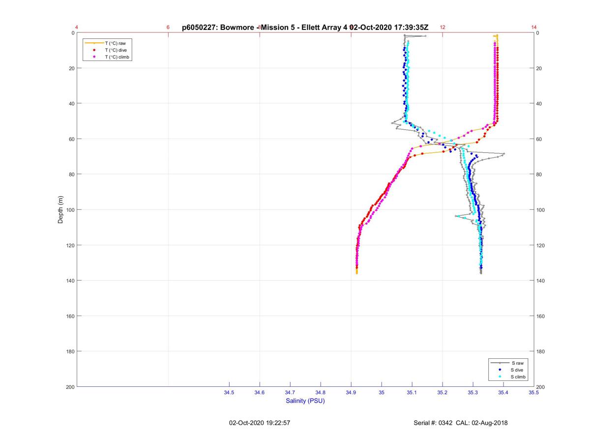Click the 'Serial #: 0342 CAL: 02-Aug-2018' footer text

(461, 423)
